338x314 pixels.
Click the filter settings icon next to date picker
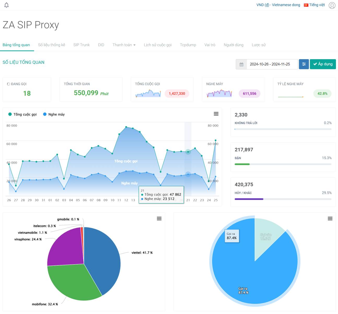tap(304, 64)
